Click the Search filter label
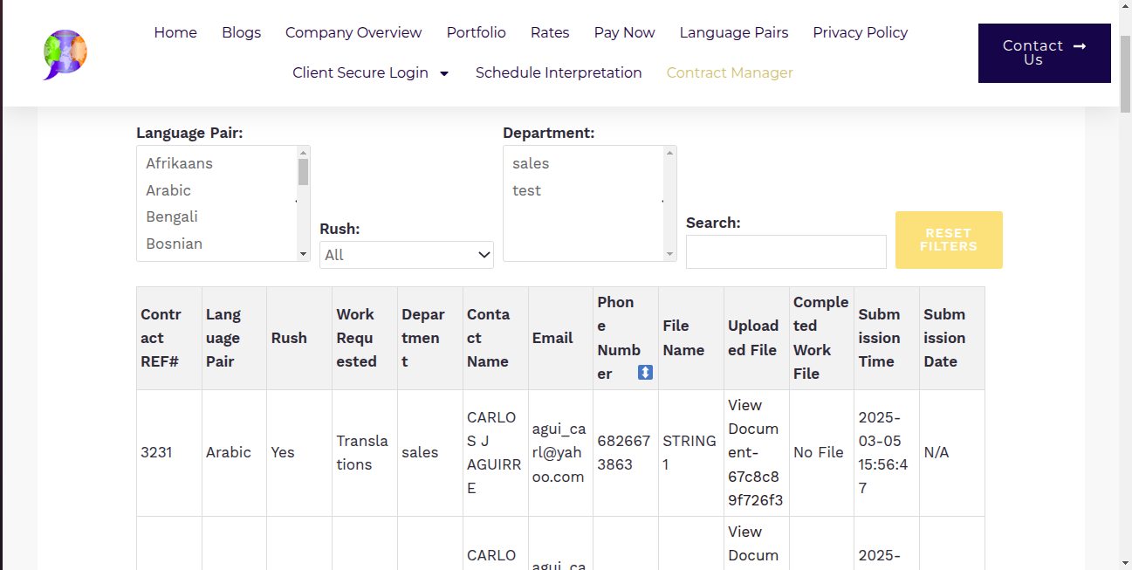 click(x=713, y=223)
